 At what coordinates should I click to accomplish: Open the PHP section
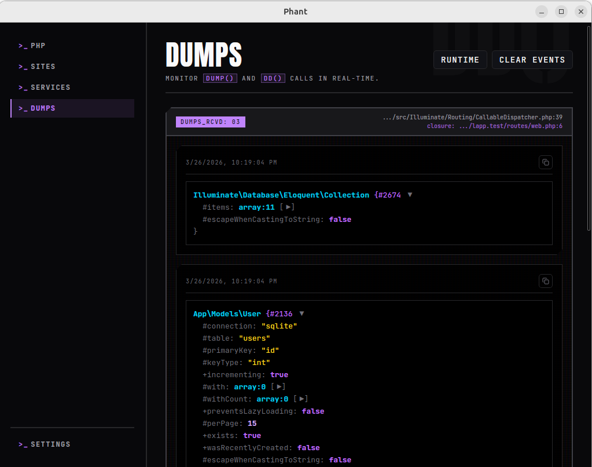coord(72,46)
